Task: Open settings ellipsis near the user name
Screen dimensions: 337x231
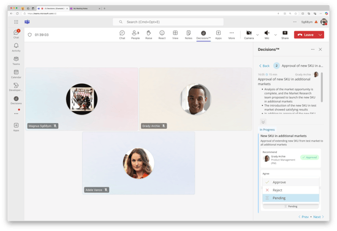Action: [x=295, y=22]
